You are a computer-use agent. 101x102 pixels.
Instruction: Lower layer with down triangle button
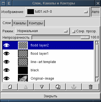(x=42, y=87)
